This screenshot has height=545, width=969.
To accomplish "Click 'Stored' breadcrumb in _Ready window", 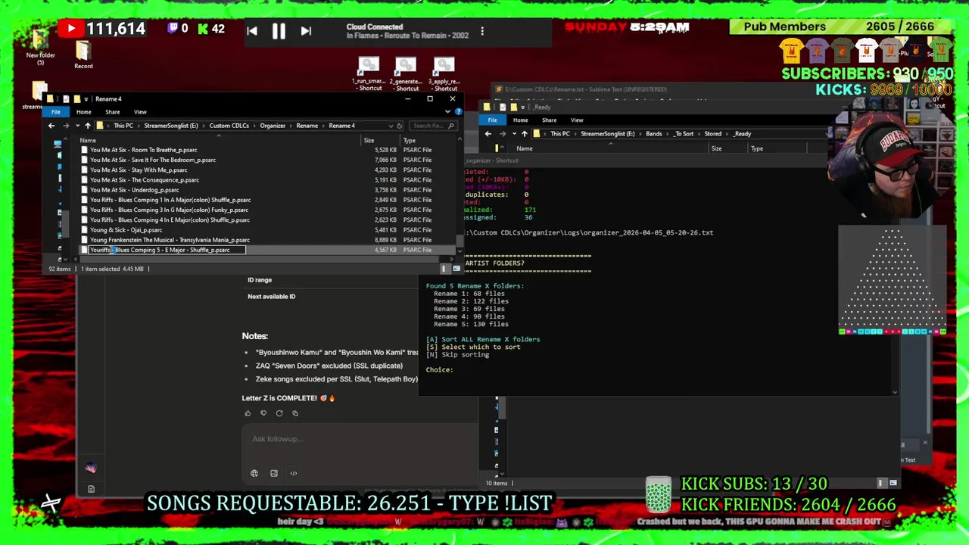I will click(x=713, y=134).
